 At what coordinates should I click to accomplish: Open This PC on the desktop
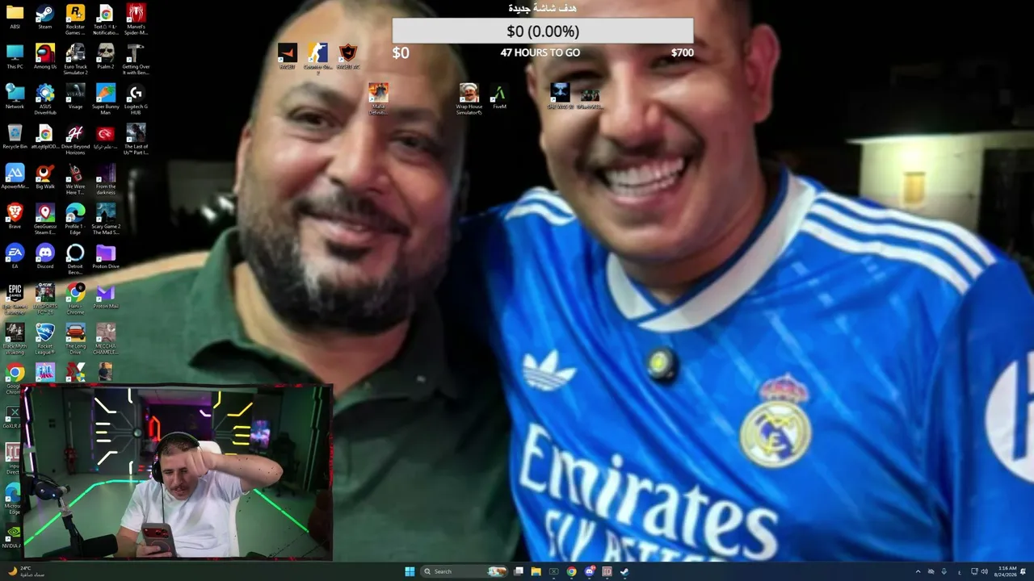[x=15, y=57]
